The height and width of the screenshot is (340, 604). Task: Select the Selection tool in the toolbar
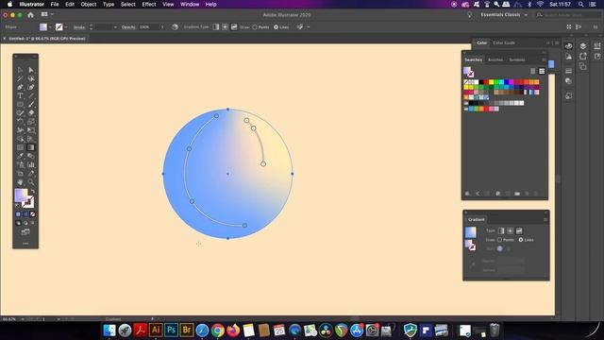click(x=20, y=70)
